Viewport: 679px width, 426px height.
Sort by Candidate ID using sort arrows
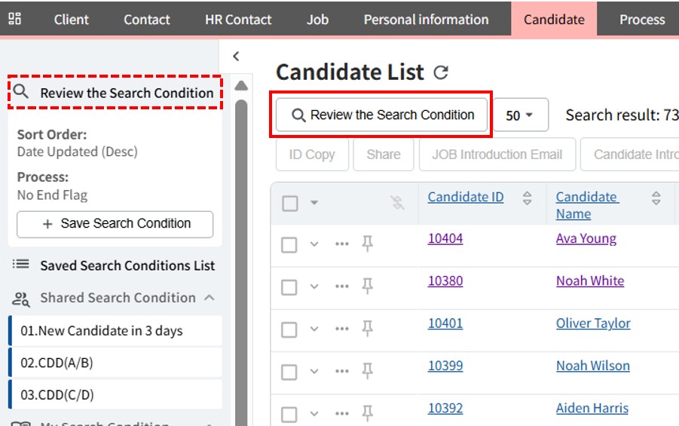[x=528, y=198]
